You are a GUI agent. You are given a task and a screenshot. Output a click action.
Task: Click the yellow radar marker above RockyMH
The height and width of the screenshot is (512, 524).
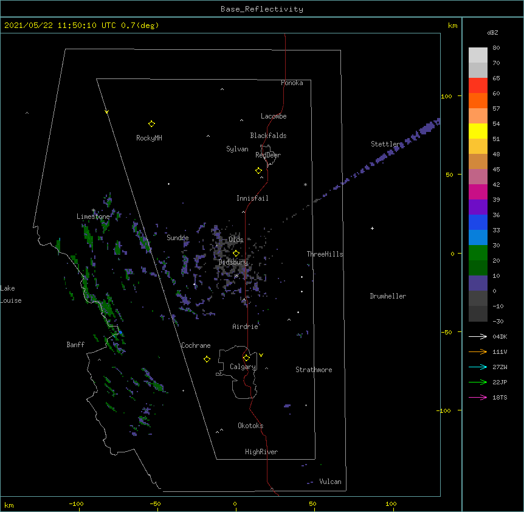click(151, 124)
